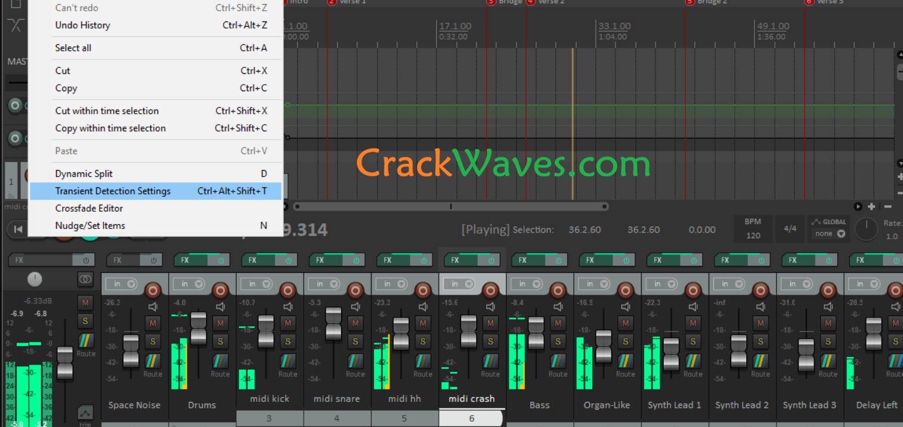Arm record on the Bass track
903x427 pixels.
tap(558, 290)
